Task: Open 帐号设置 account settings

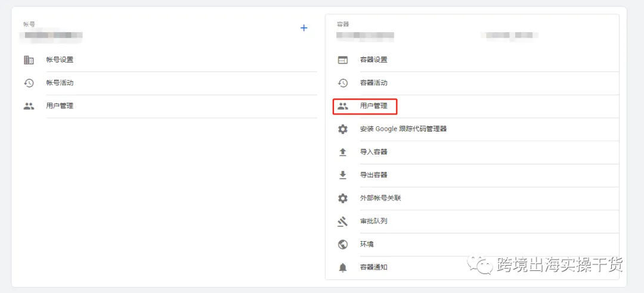Action: tap(60, 60)
